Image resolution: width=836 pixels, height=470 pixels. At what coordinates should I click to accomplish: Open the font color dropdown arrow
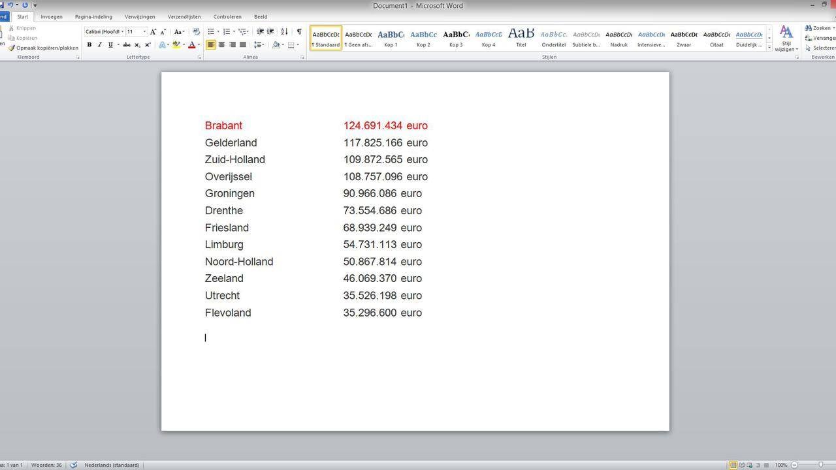coord(199,45)
